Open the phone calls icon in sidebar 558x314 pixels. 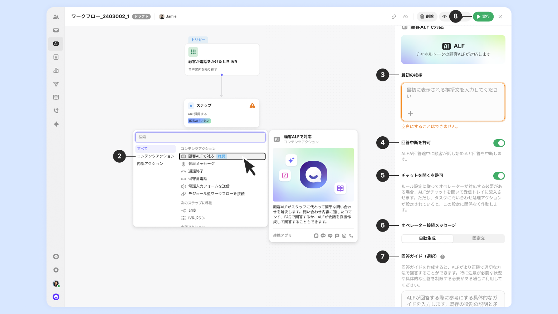pos(56,111)
